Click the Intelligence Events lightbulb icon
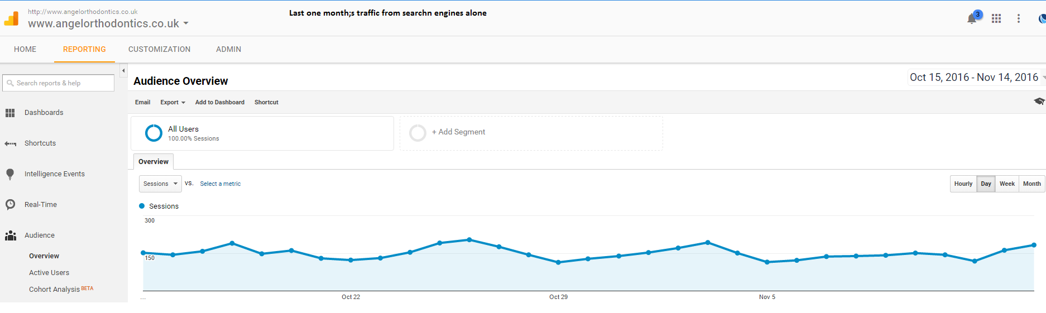Screen dimensions: 1046x313 click(10, 174)
